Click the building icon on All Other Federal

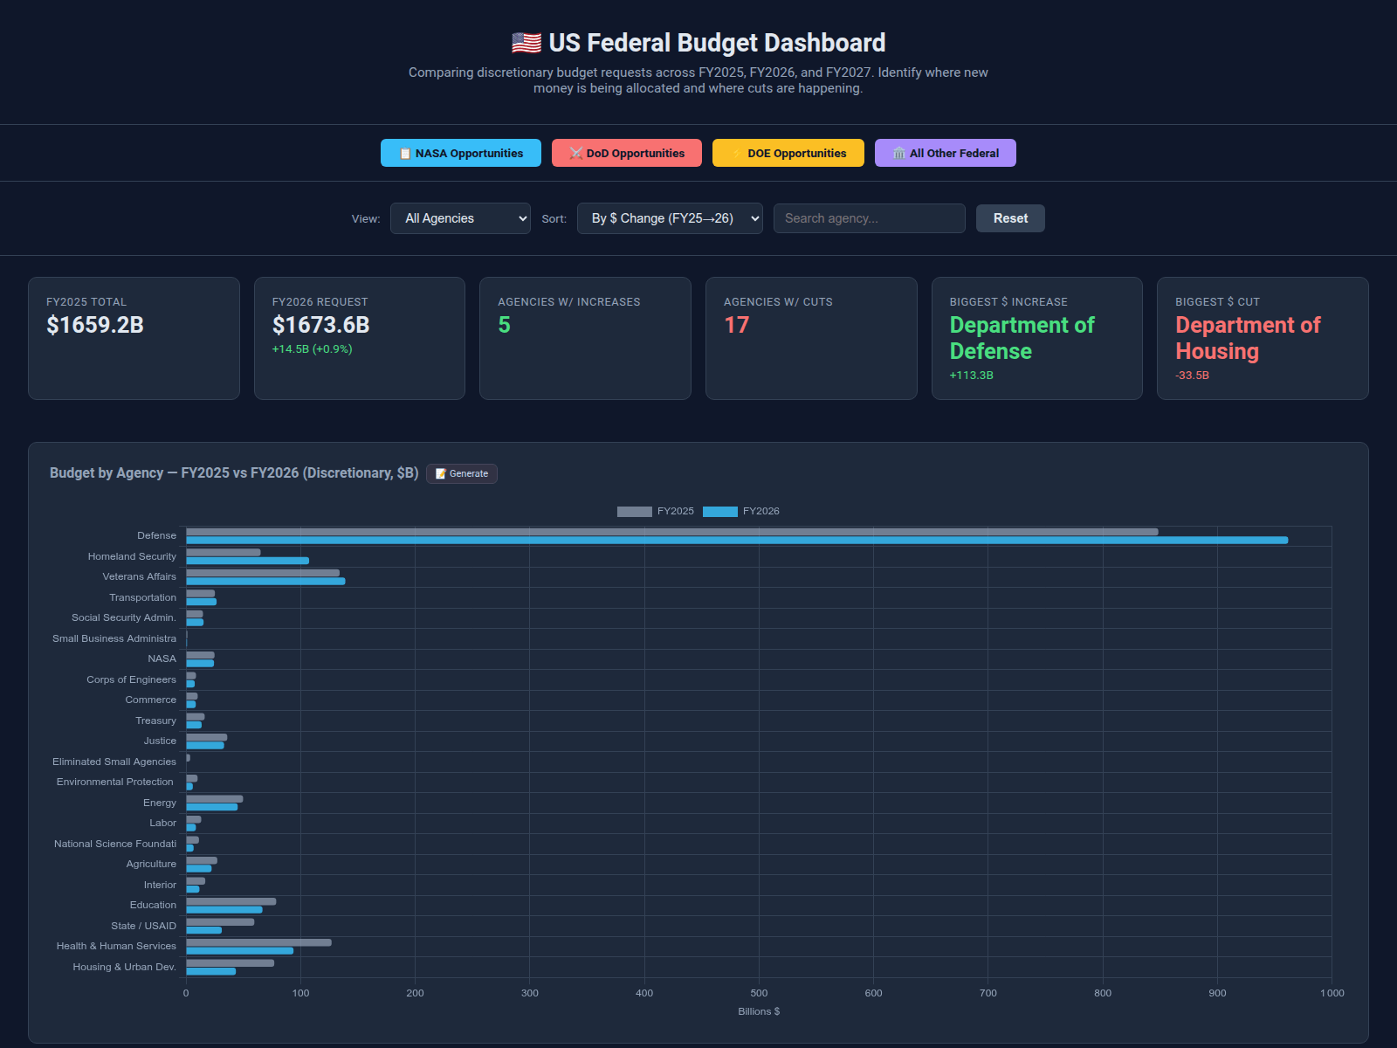point(899,154)
